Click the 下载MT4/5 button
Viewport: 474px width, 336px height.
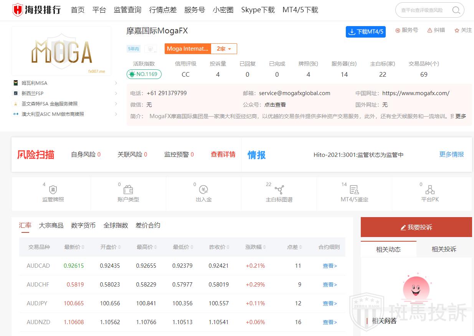pos(365,32)
